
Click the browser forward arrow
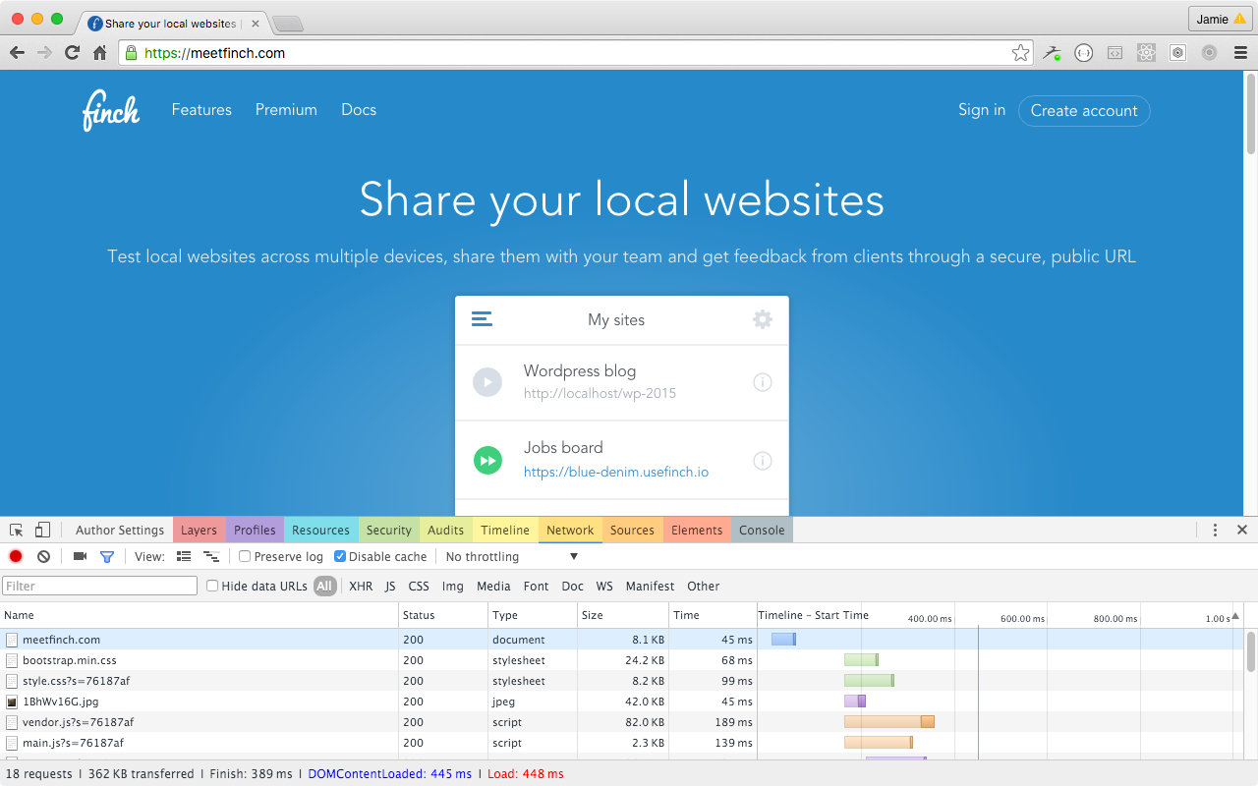click(44, 53)
